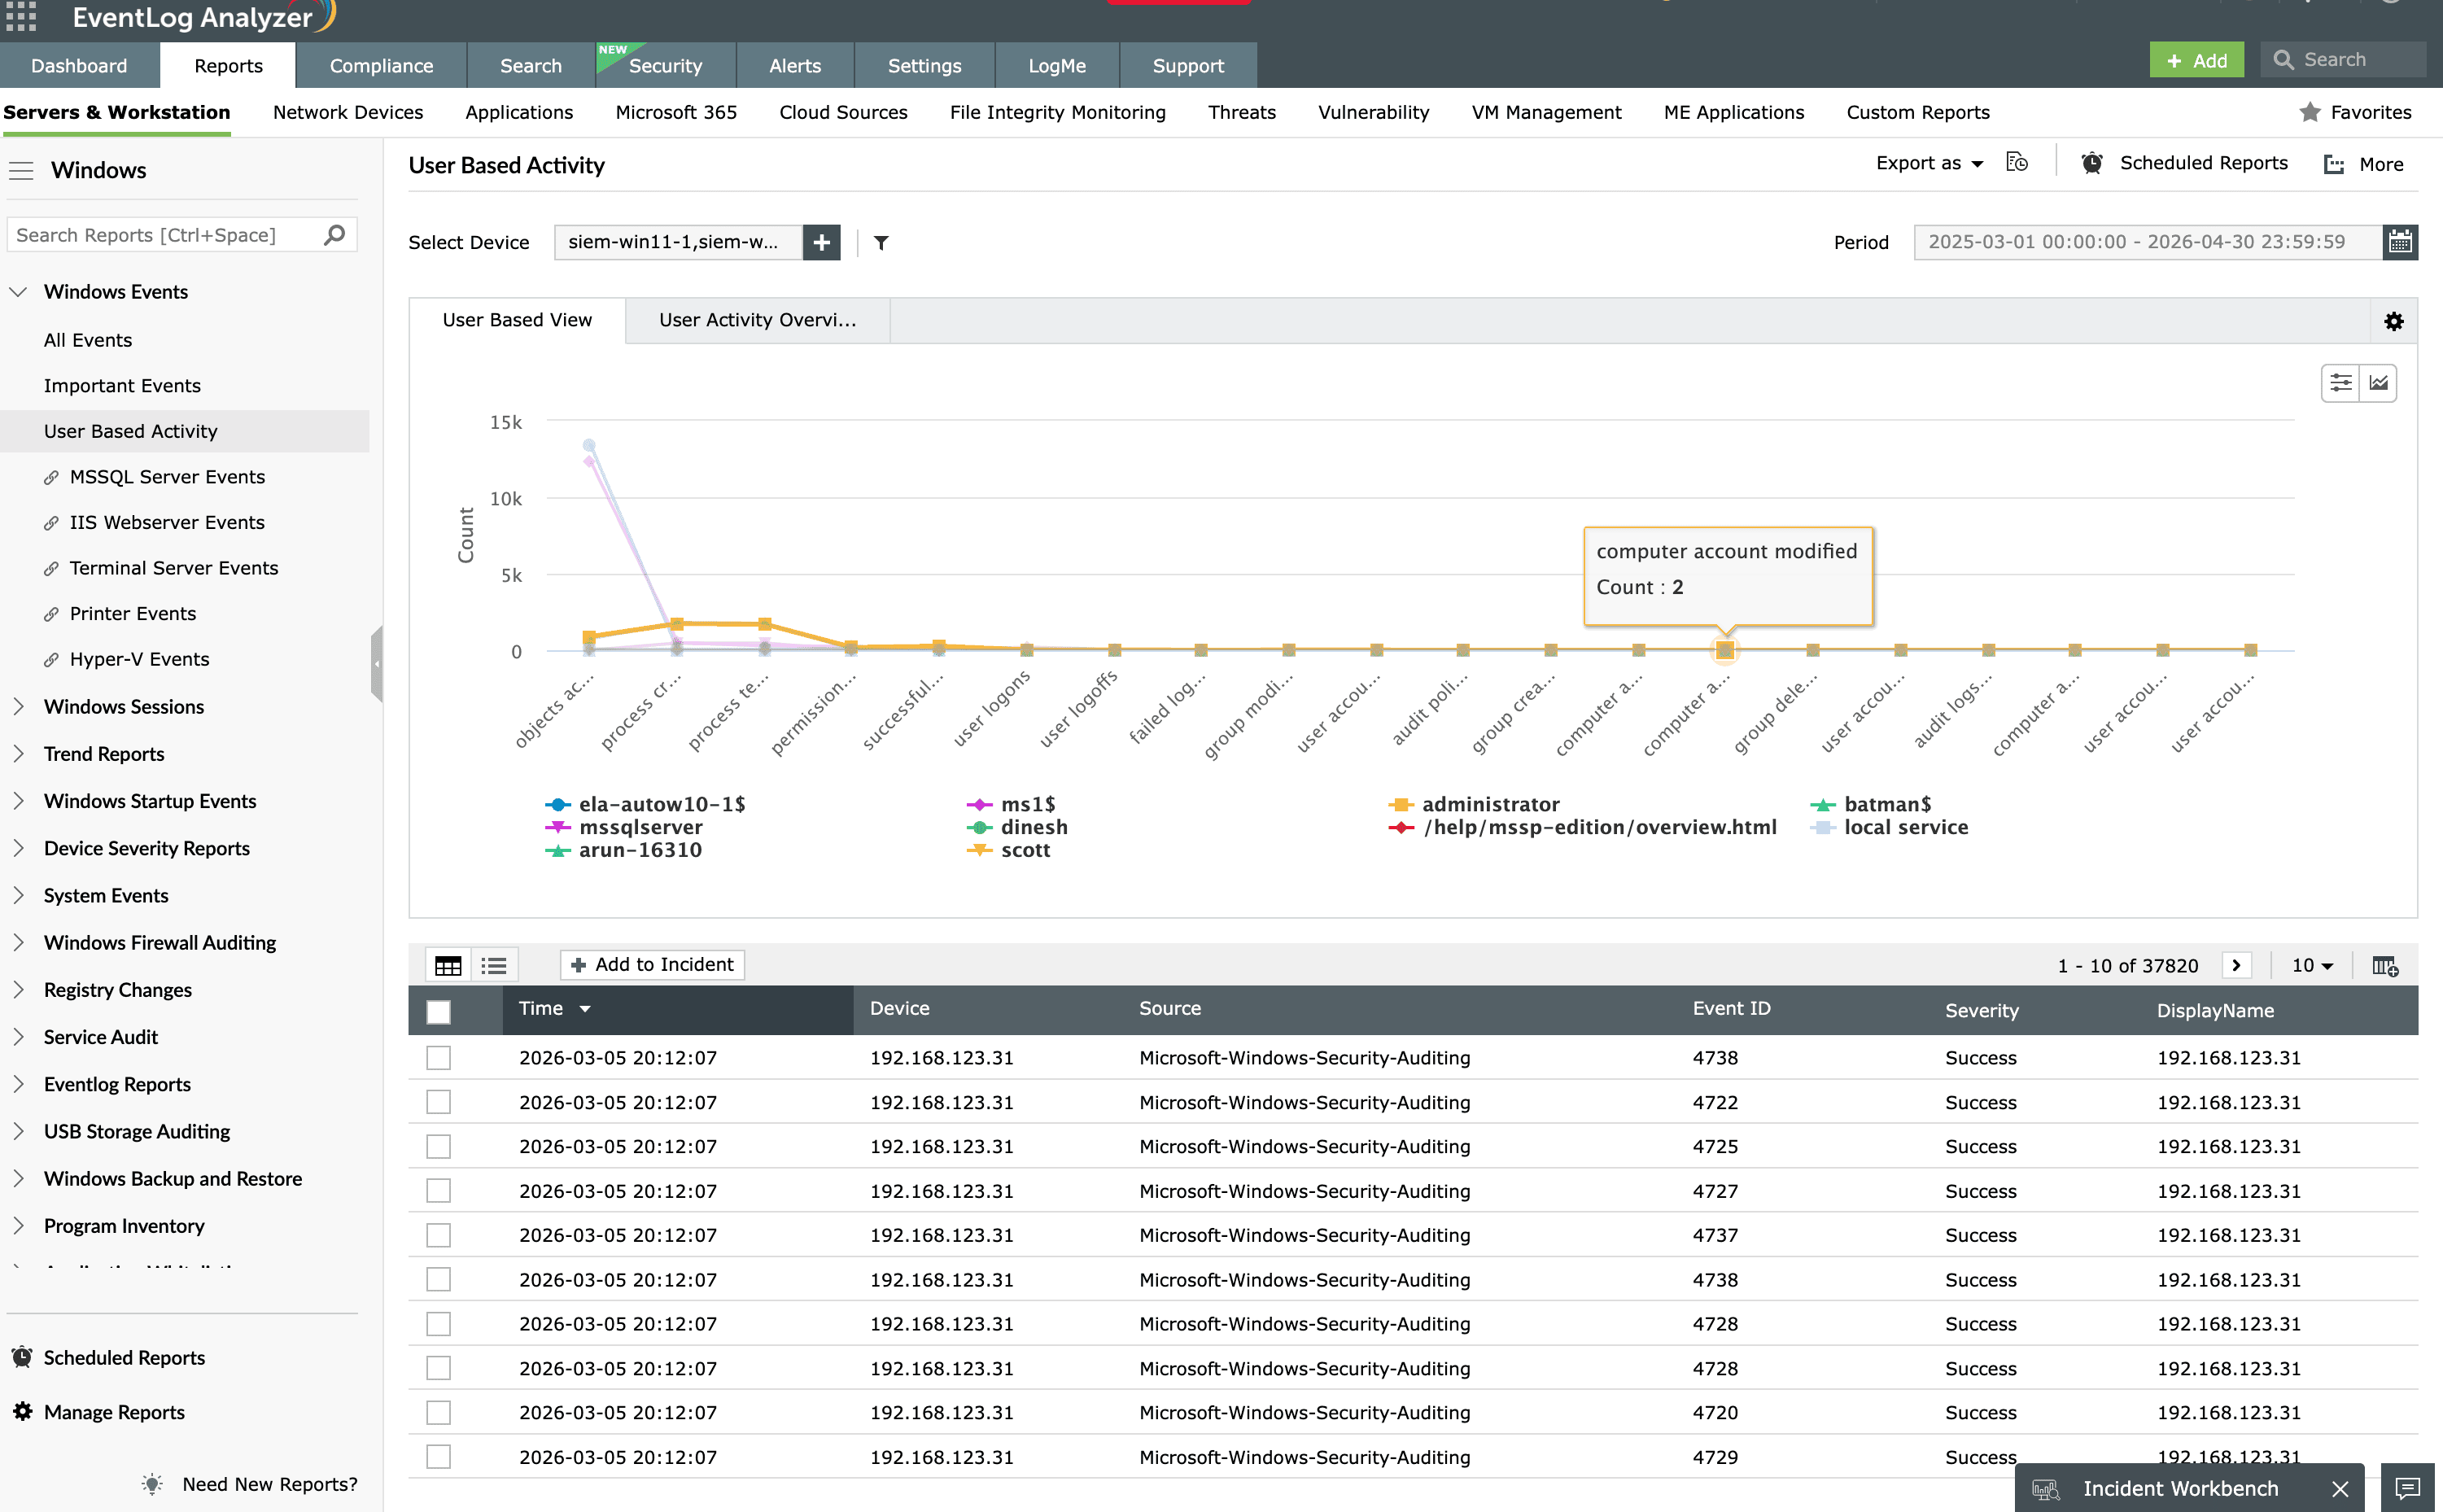Click the More options icon
The width and height of the screenshot is (2443, 1512).
pyautogui.click(x=2334, y=164)
